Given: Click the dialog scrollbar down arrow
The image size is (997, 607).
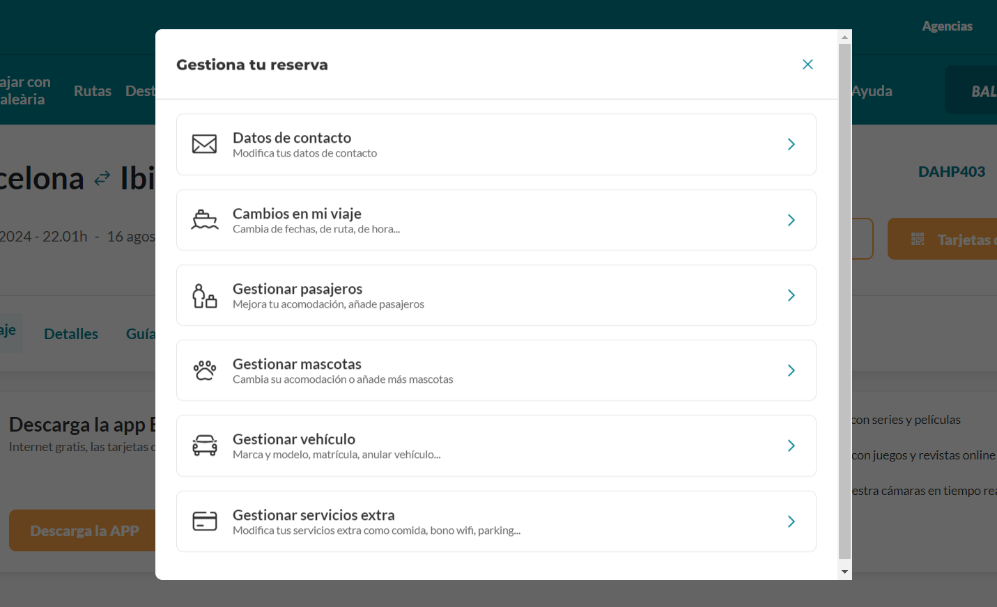Looking at the screenshot, I should pyautogui.click(x=844, y=572).
